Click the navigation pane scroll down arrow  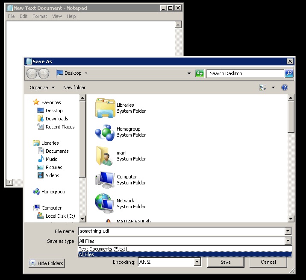[82, 219]
